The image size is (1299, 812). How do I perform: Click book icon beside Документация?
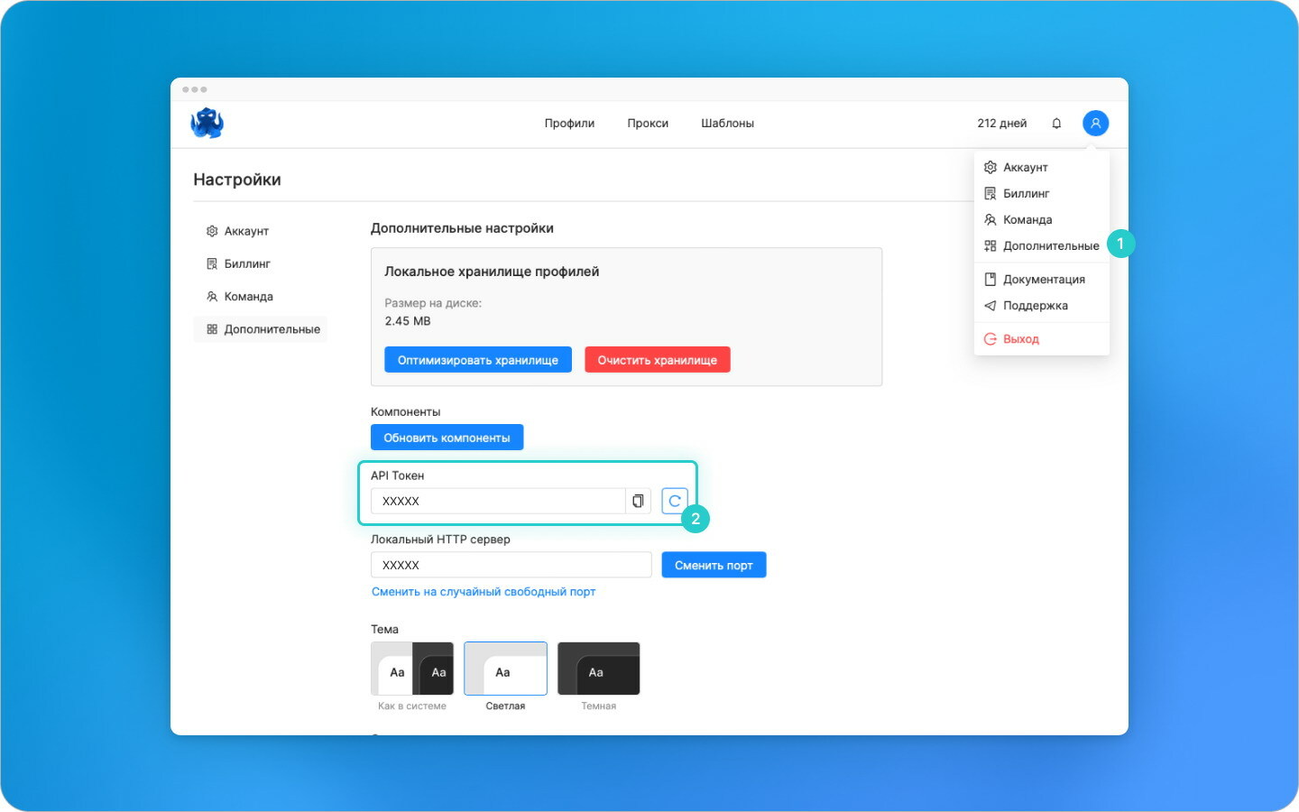point(990,279)
